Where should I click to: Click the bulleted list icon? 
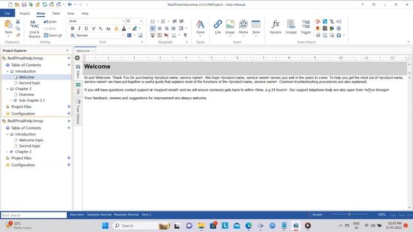point(152,21)
